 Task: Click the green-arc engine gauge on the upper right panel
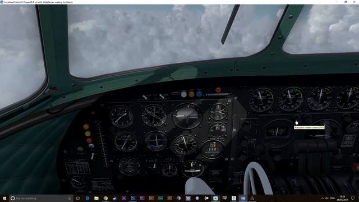pyautogui.click(x=291, y=99)
